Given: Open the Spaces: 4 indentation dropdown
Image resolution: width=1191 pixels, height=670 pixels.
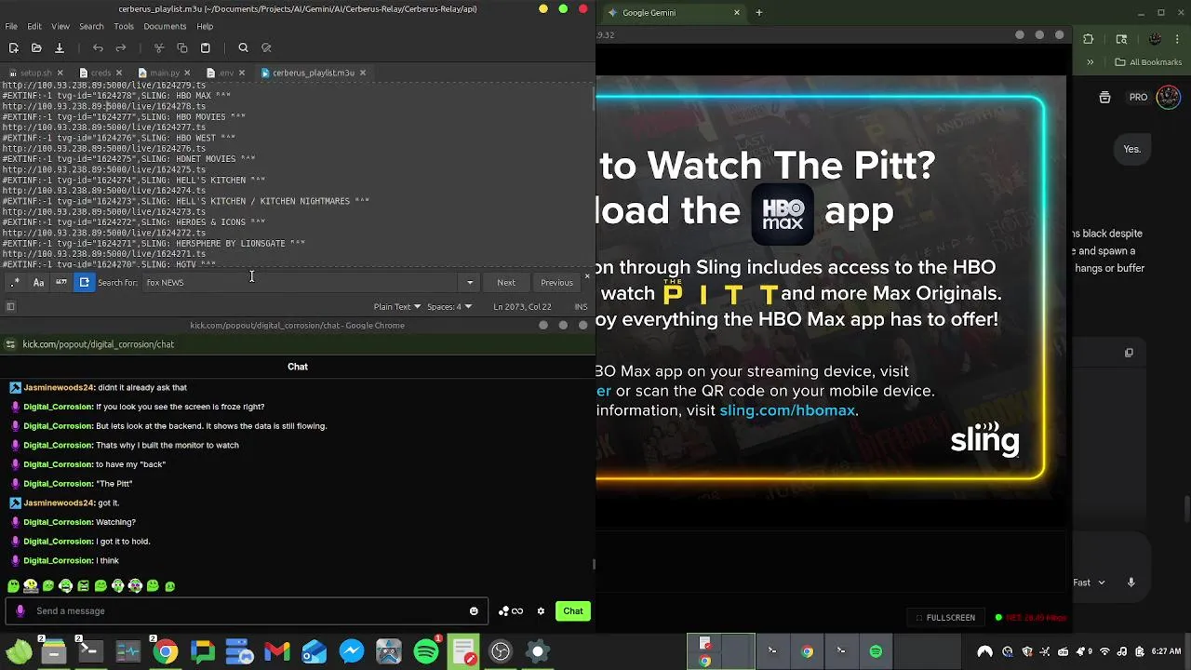Looking at the screenshot, I should pos(449,306).
